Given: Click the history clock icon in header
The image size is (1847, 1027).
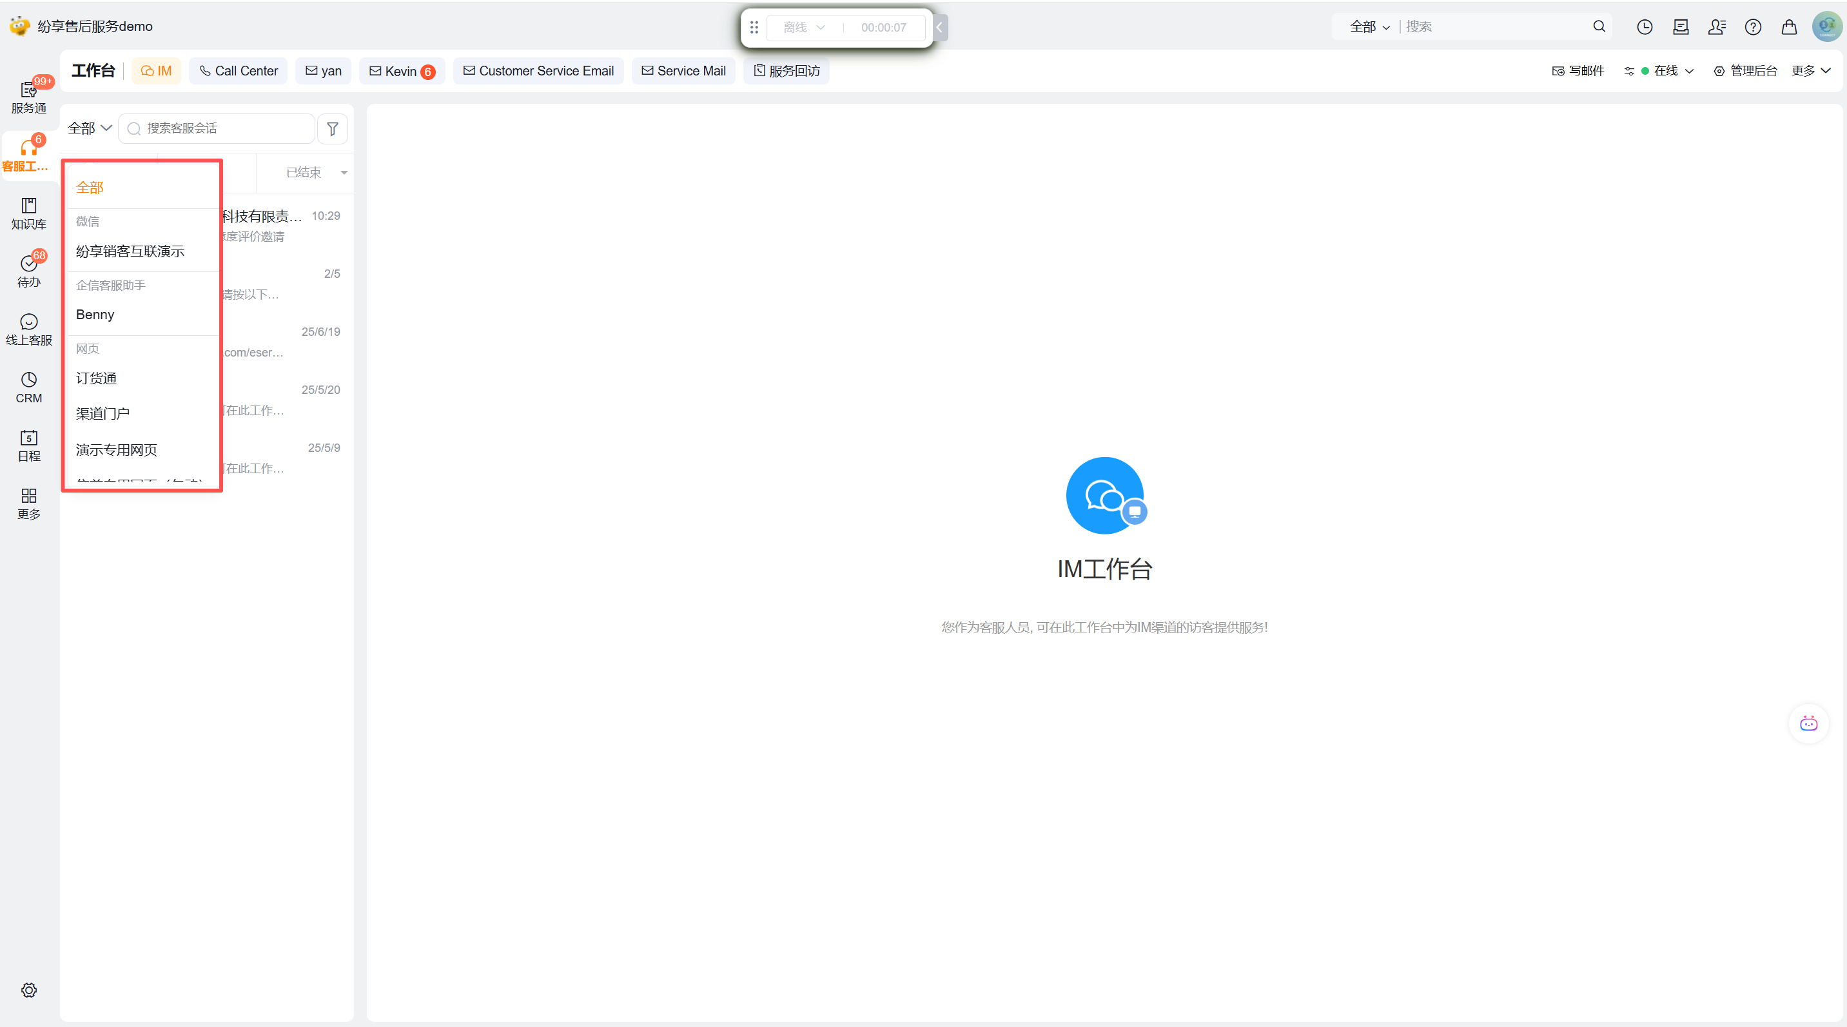Looking at the screenshot, I should tap(1644, 26).
